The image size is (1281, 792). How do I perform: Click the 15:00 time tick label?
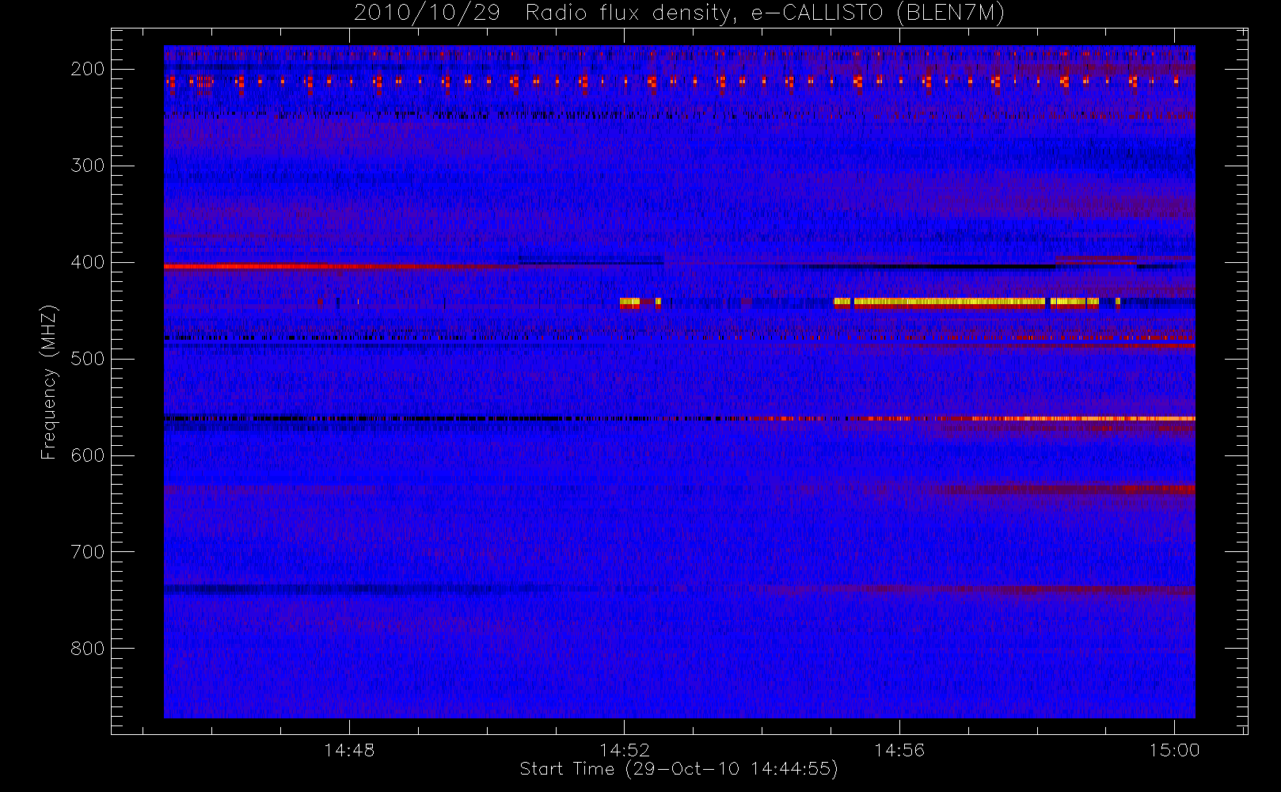[x=1174, y=750]
